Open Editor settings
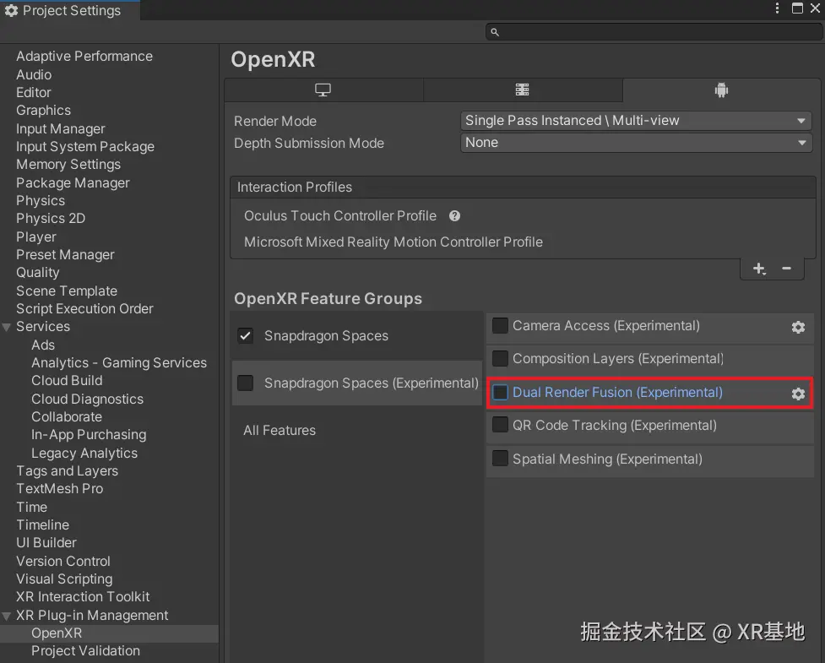 click(34, 93)
